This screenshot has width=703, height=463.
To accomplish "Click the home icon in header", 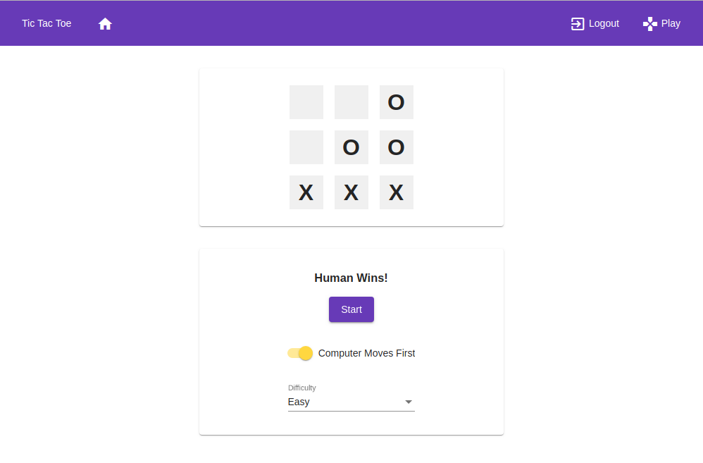I will [x=105, y=24].
